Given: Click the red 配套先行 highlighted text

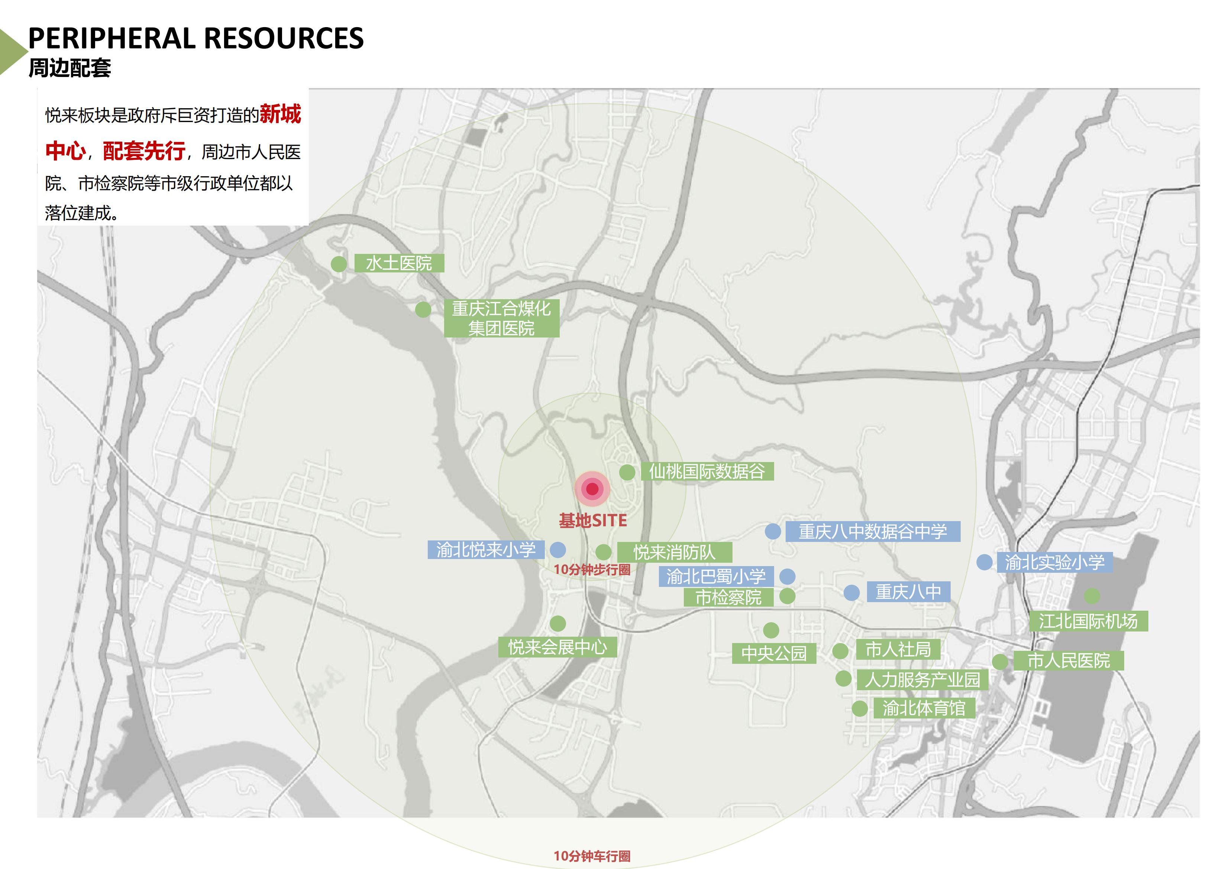Looking at the screenshot, I should (x=144, y=151).
